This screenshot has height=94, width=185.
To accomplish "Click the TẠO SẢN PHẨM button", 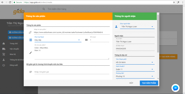I will coord(149,83).
